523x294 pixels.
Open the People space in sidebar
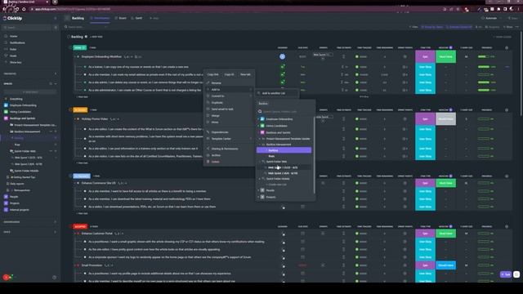(14, 197)
